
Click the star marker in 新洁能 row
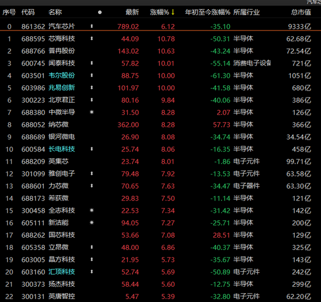pyautogui.click(x=92, y=223)
